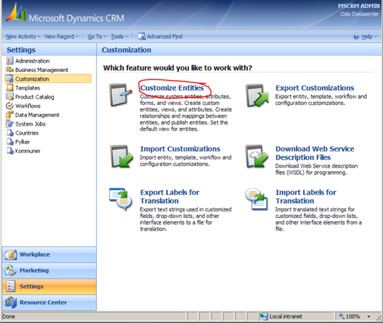The width and height of the screenshot is (383, 323).
Task: Expand the Help dropdown arrow
Action: tap(376, 36)
